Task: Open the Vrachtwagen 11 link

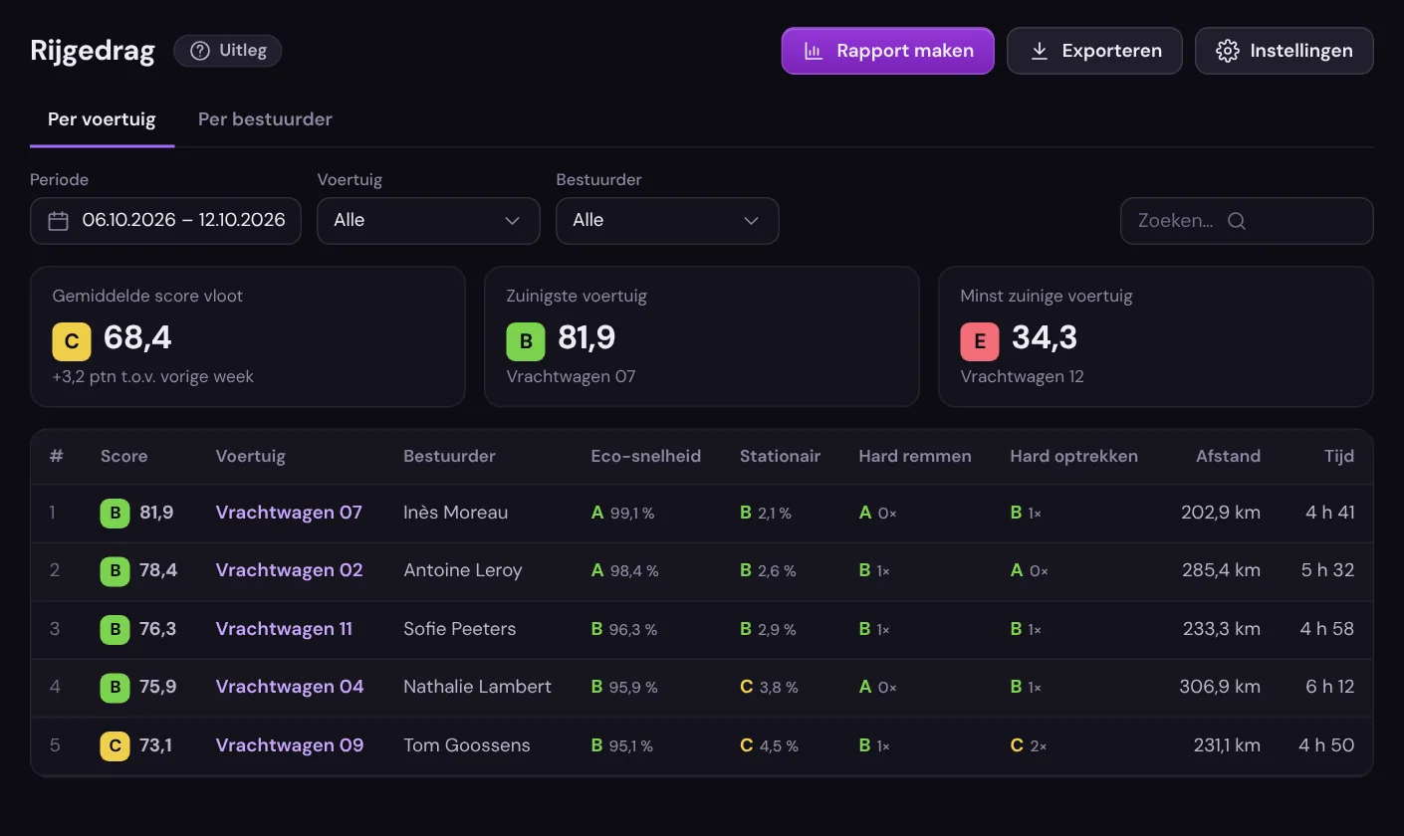Action: 284,629
